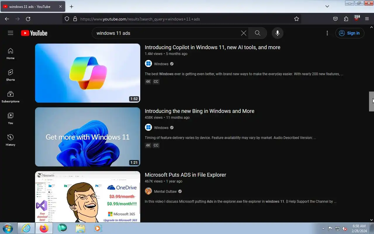Open uBlock Origin icon with 214 badge
The image size is (374, 234).
(x=356, y=19)
